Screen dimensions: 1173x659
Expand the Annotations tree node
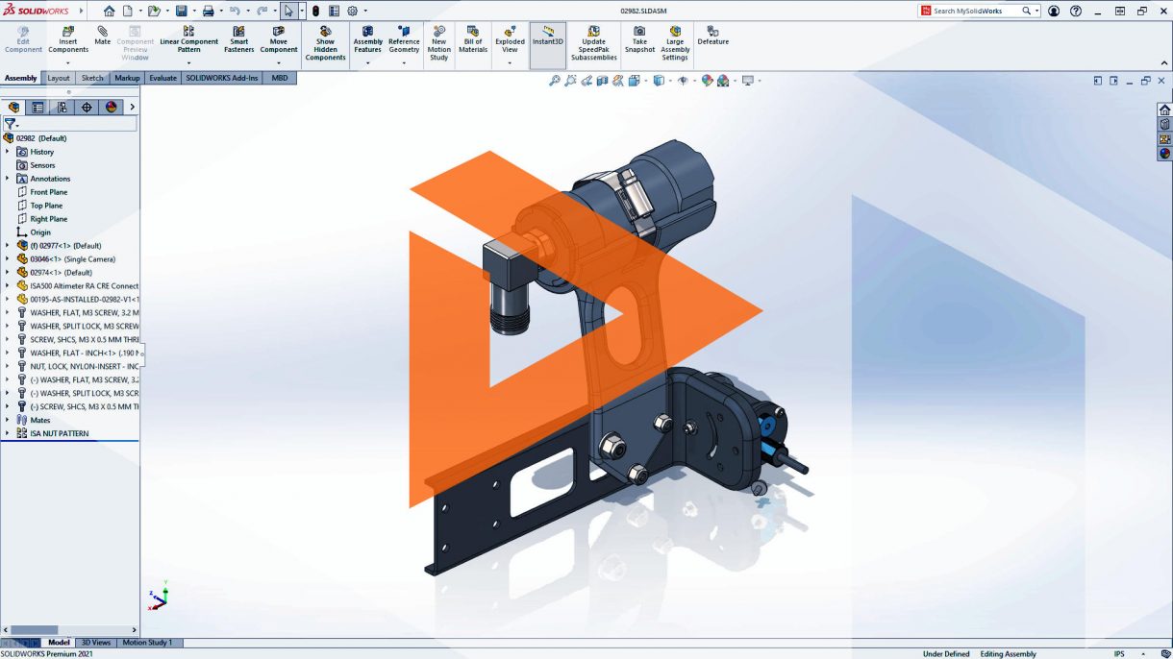(8, 179)
